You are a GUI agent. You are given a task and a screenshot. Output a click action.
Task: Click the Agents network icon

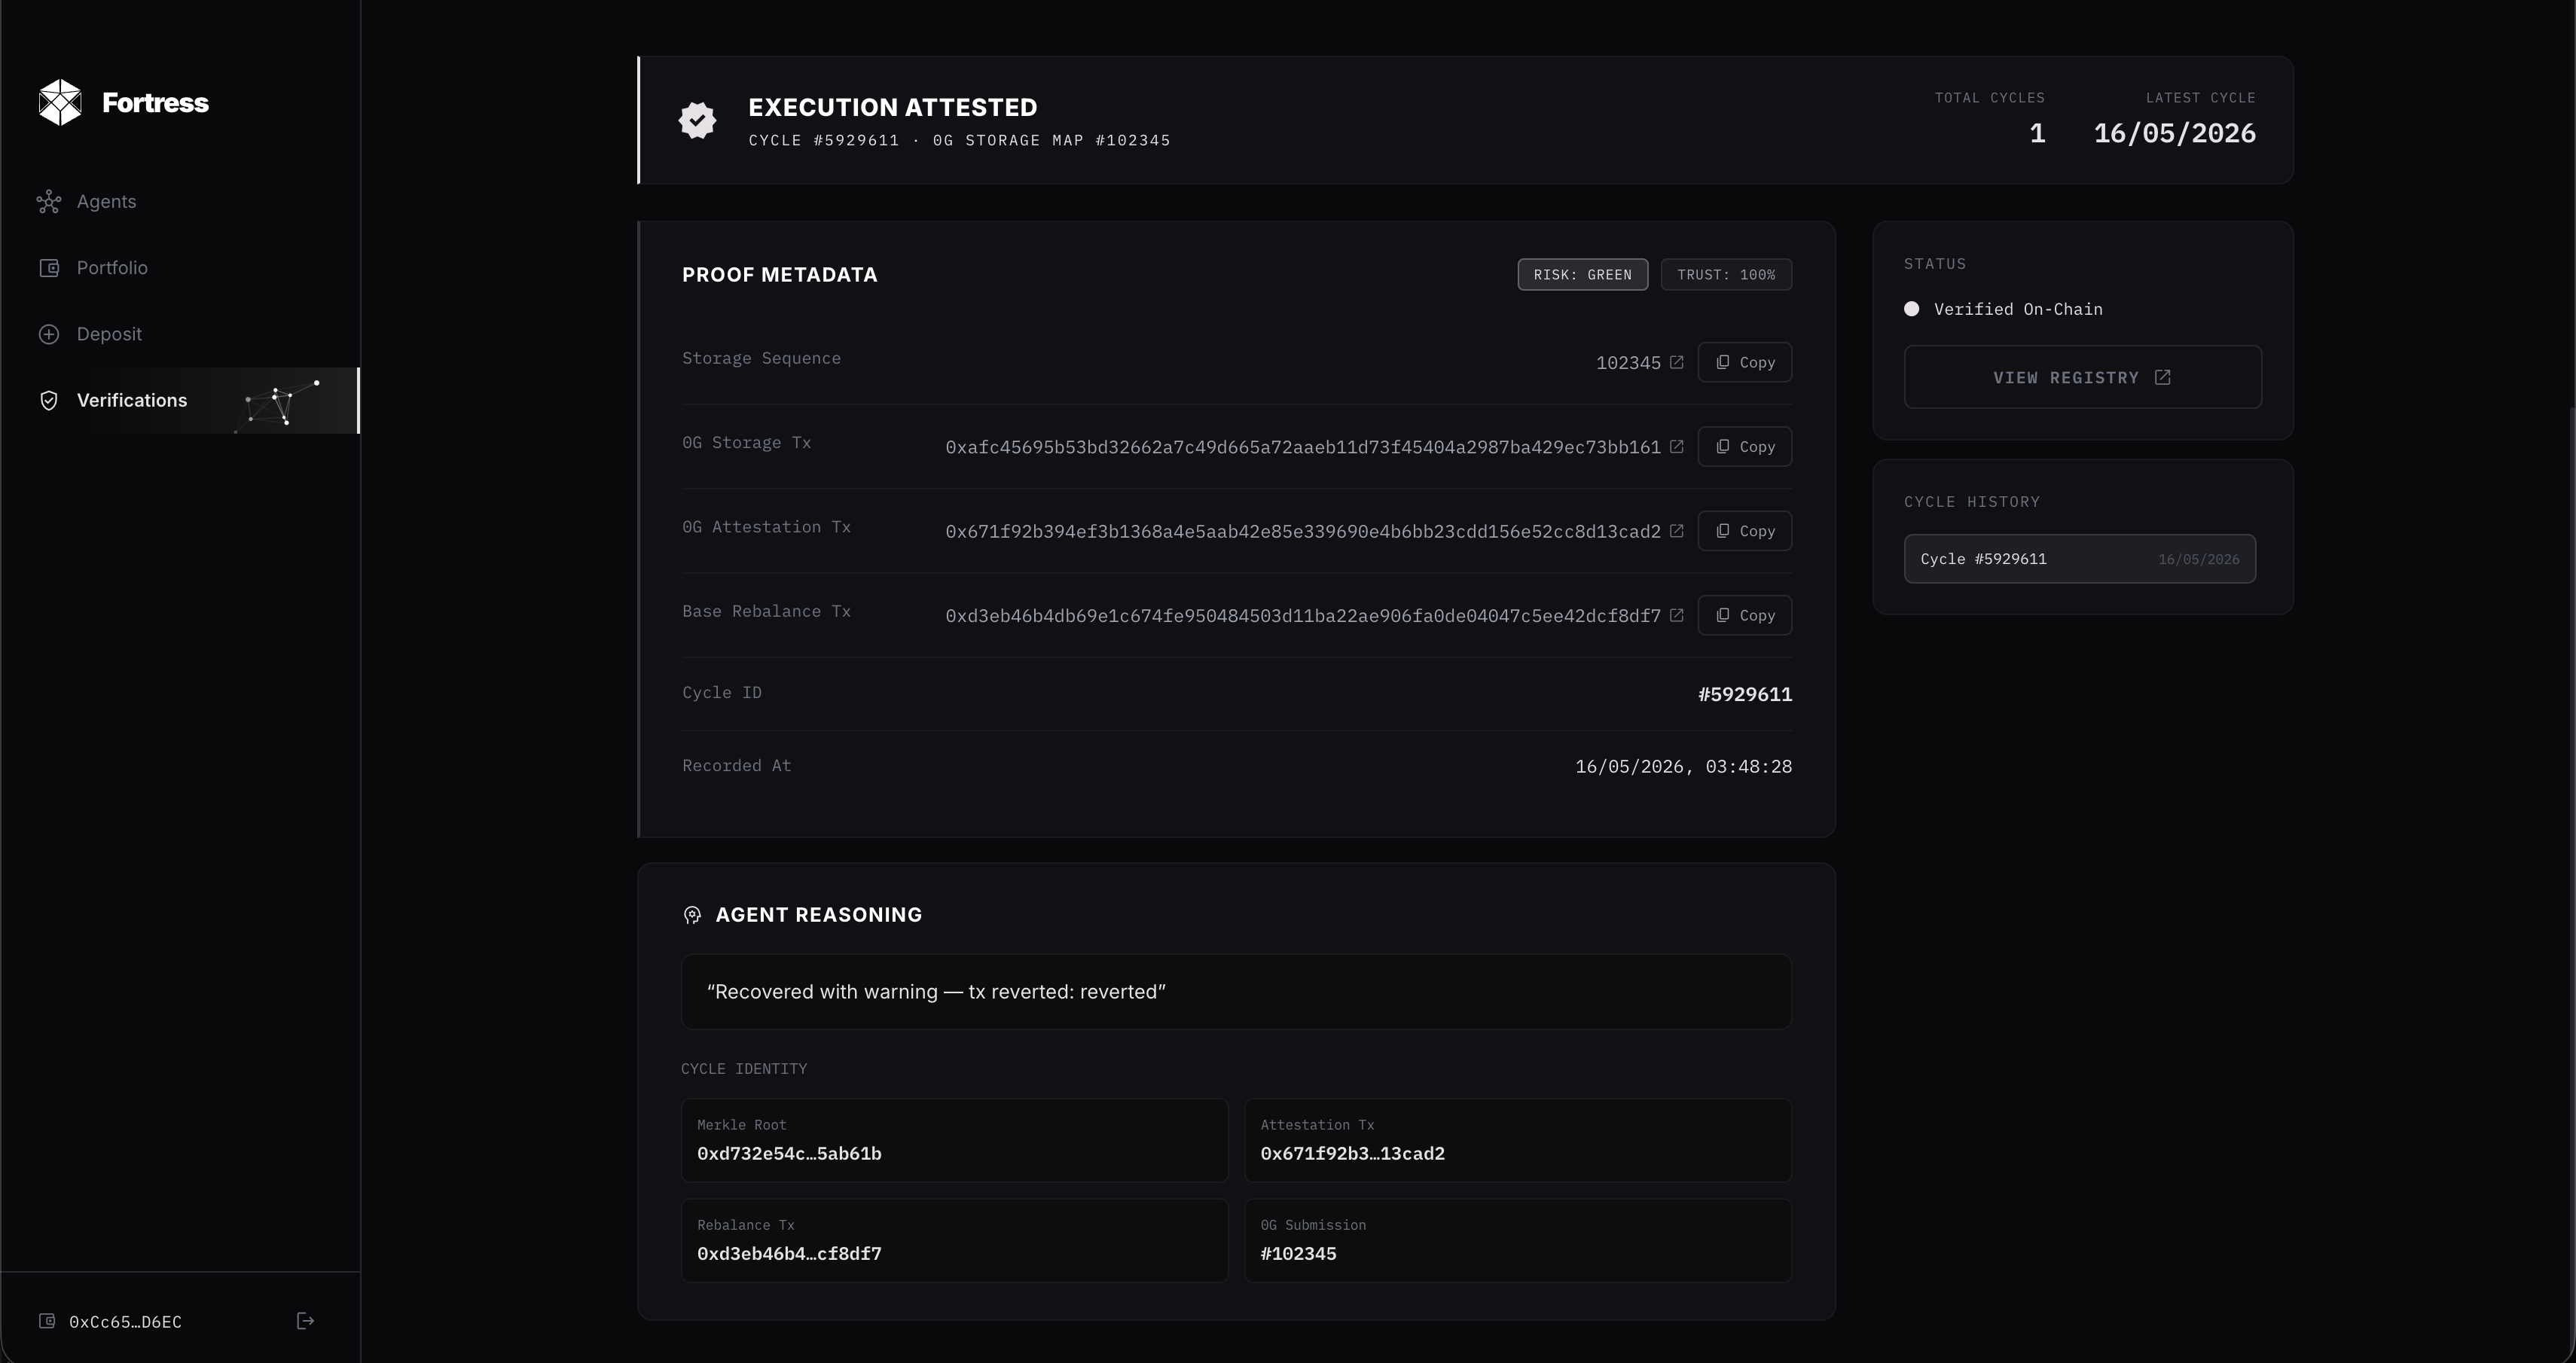tap(49, 202)
